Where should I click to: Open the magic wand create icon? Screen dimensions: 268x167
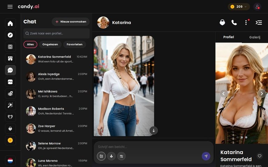point(10,105)
